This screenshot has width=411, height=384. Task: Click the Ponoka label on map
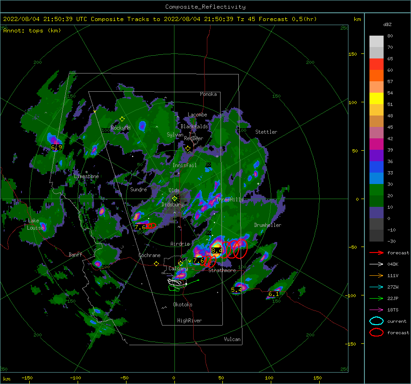208,94
